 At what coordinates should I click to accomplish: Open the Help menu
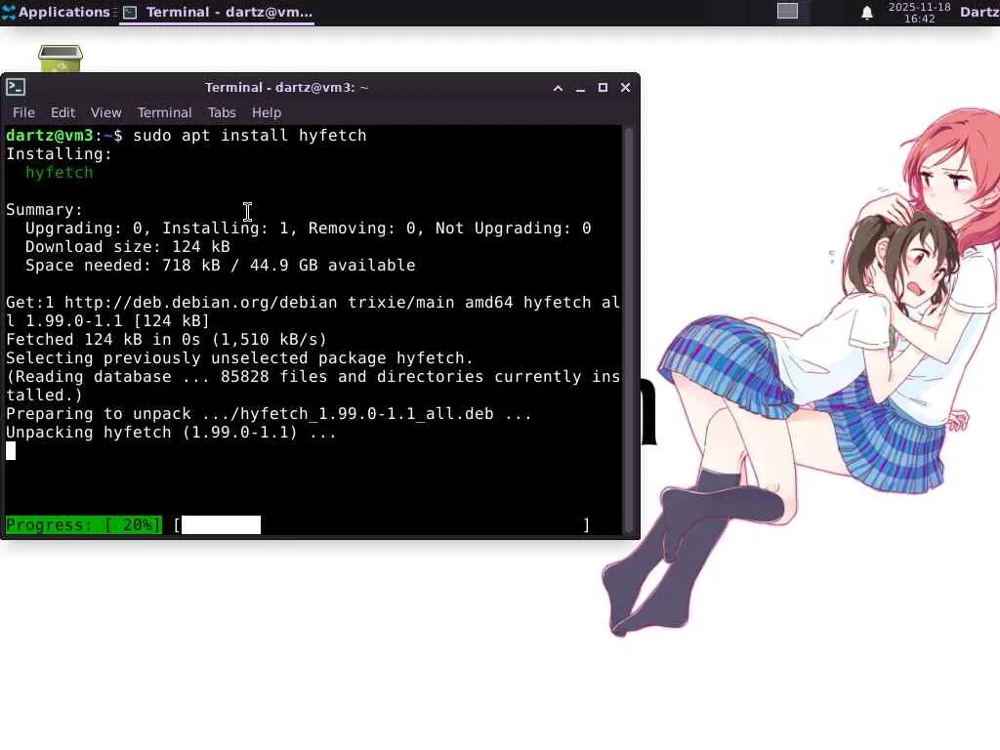point(266,113)
